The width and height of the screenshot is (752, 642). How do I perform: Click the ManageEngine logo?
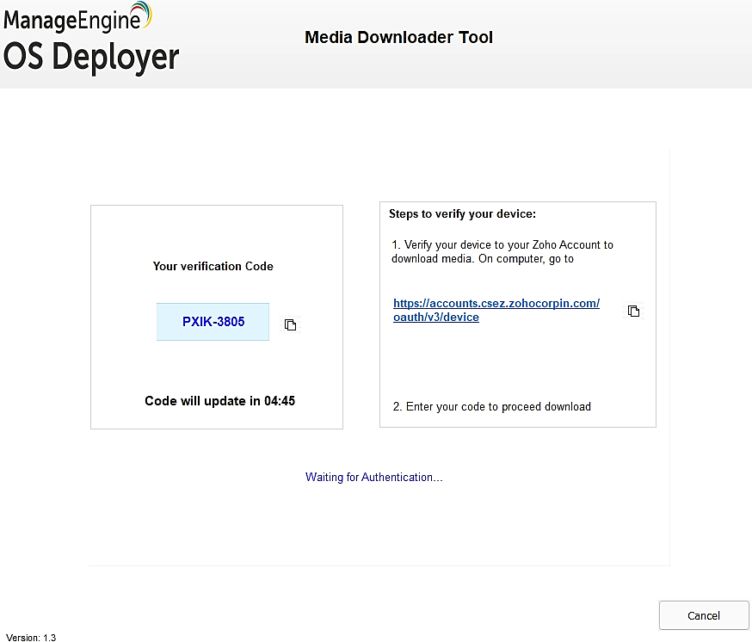point(75,17)
